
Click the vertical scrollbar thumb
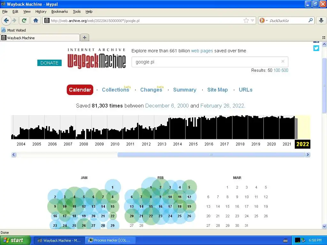(324, 85)
